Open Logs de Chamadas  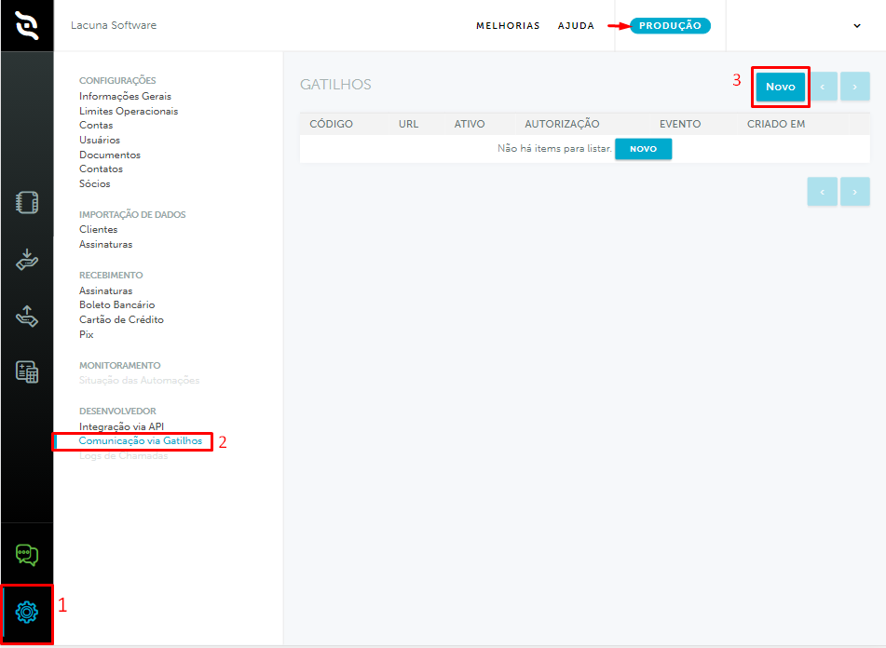[x=123, y=455]
